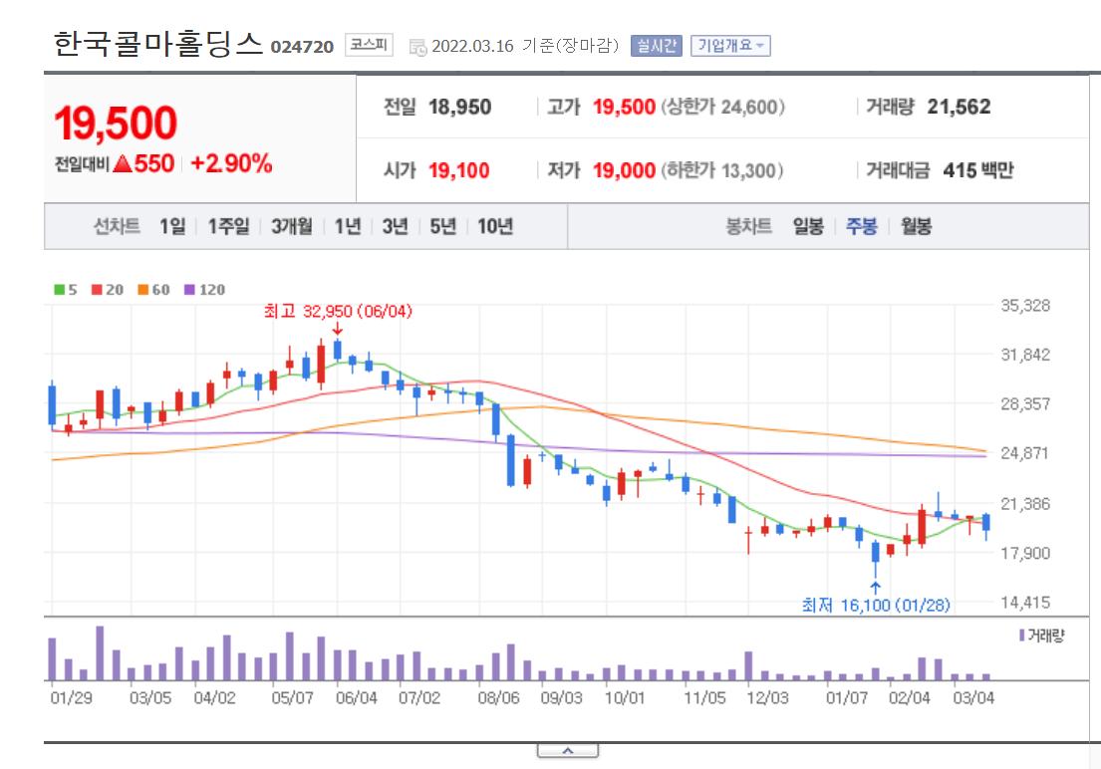Select the 1주일 line chart tab
This screenshot has width=1101, height=769.
(228, 226)
